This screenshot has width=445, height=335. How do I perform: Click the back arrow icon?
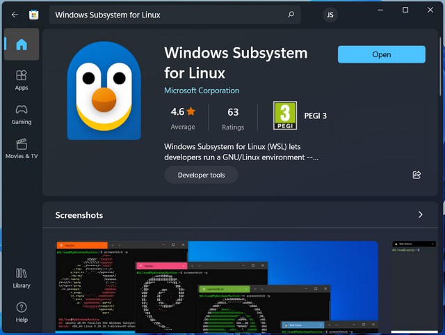pyautogui.click(x=15, y=15)
